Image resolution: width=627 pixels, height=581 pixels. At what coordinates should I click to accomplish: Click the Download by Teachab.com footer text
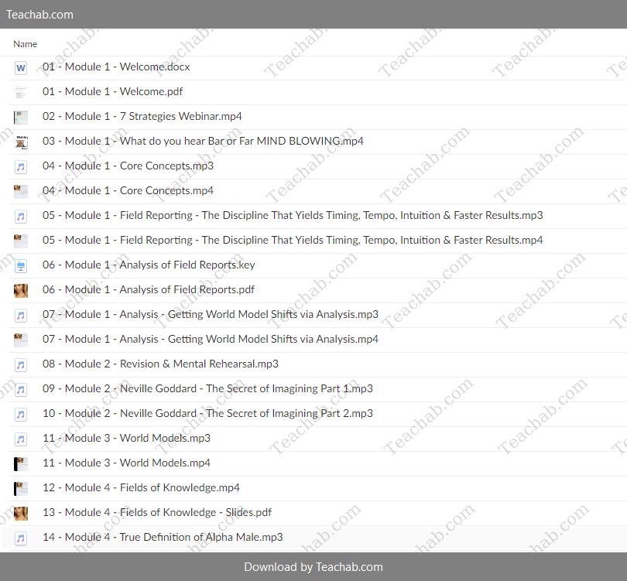pyautogui.click(x=313, y=566)
